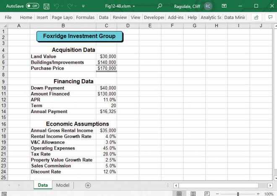
Task: Open the File menu
Action: coord(8,17)
